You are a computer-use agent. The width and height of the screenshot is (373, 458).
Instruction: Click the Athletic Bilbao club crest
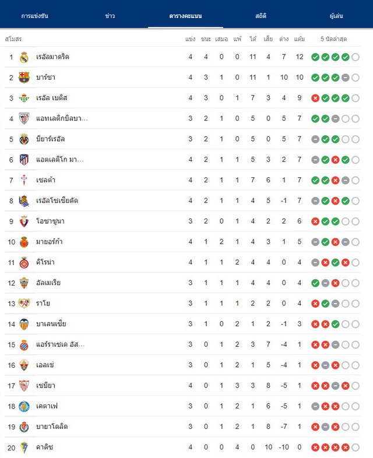(24, 119)
